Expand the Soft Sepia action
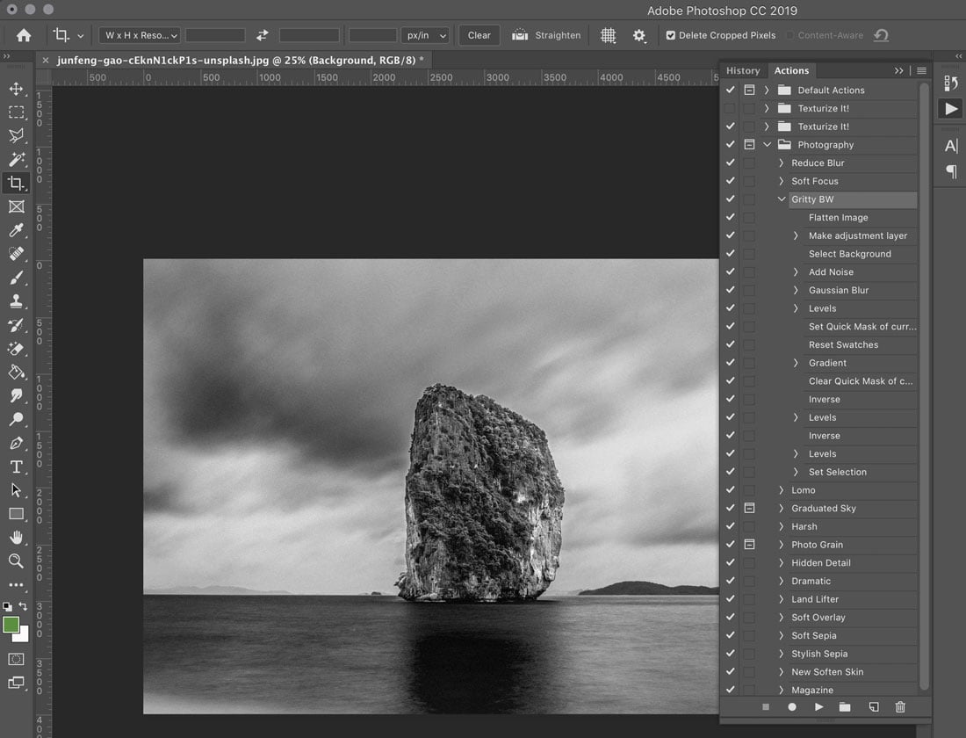 click(782, 635)
